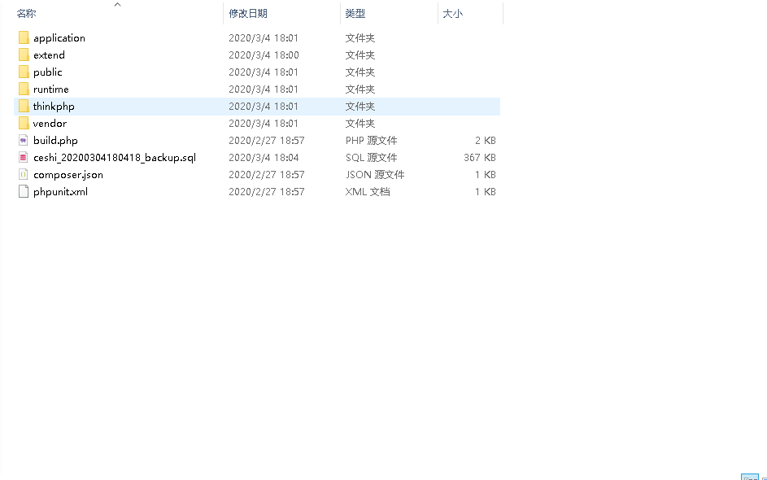
Task: Sort by the 修改日期 column header
Action: (248, 13)
